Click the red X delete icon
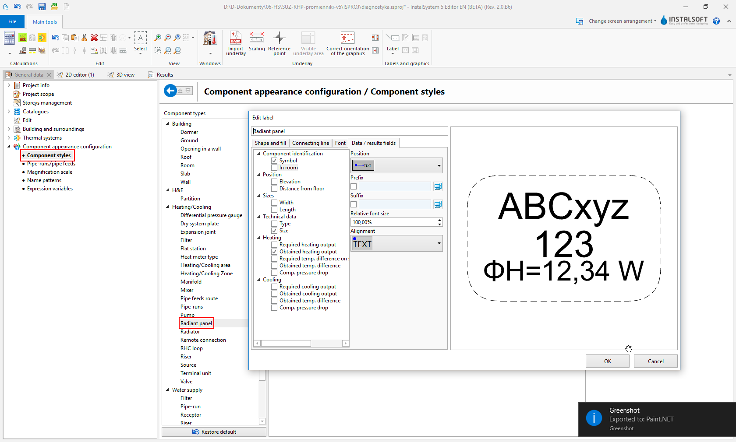736x442 pixels. click(94, 38)
